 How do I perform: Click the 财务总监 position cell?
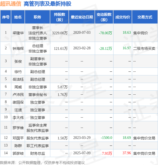[38, 153]
